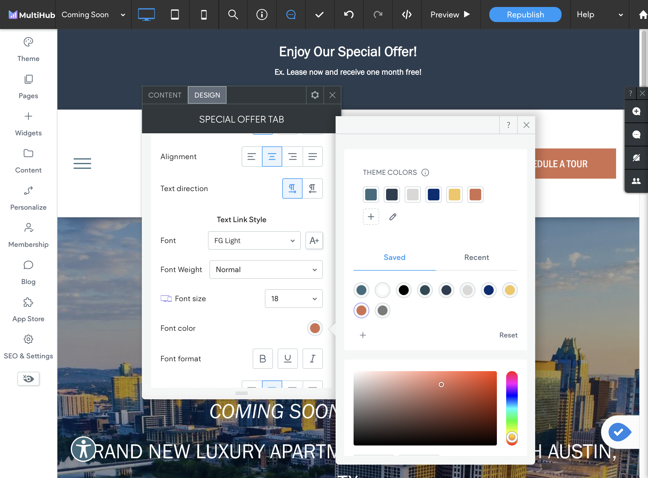Open the Font Weight dropdown
Image resolution: width=648 pixels, height=478 pixels.
(266, 269)
